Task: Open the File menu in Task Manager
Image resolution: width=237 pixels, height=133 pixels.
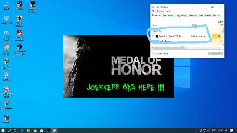Action: tap(153, 11)
